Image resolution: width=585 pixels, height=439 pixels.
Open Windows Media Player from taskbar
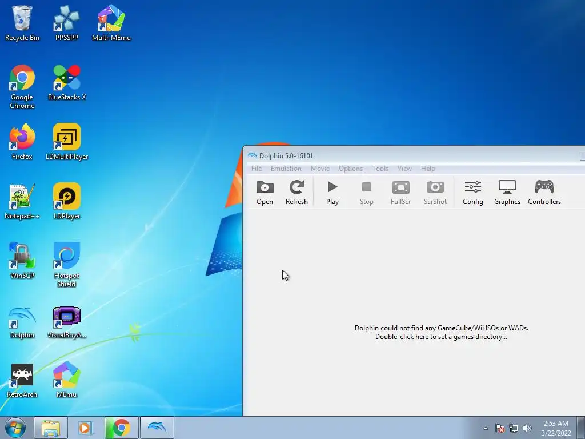point(86,428)
